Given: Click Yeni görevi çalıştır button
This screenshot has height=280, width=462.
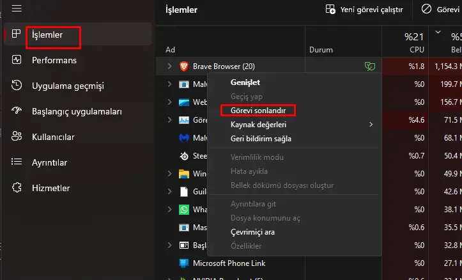Looking at the screenshot, I should pos(364,10).
